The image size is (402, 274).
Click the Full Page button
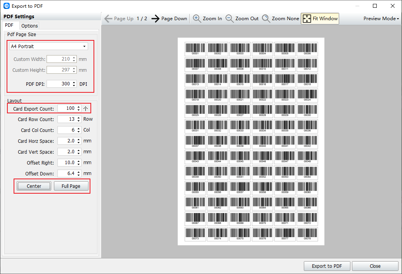click(x=71, y=186)
